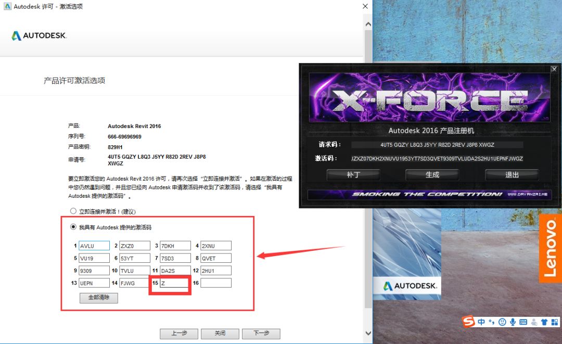Click the 关闭 close button at the bottom
This screenshot has height=344, width=562.
pos(220,333)
